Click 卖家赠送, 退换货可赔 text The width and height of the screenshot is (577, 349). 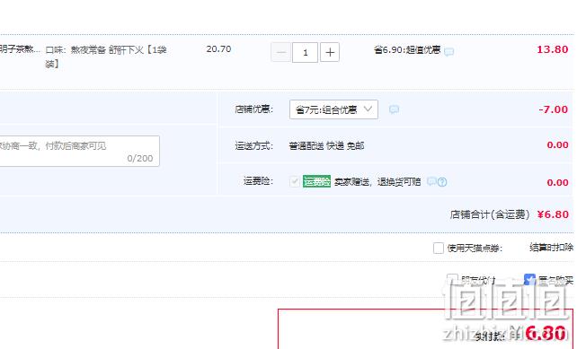(377, 181)
